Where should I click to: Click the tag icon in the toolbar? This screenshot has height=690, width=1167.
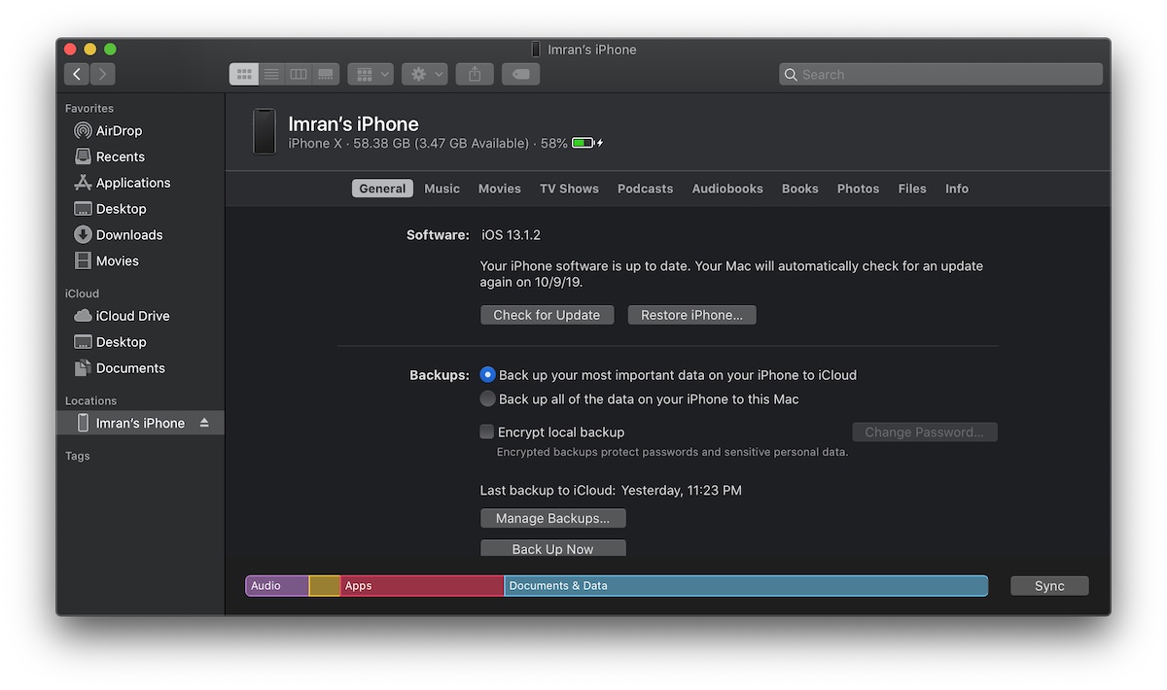[x=520, y=73]
